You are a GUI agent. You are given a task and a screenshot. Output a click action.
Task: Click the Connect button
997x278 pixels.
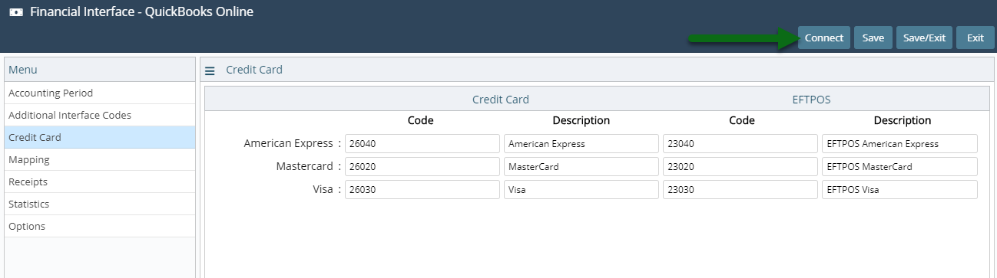click(x=824, y=38)
